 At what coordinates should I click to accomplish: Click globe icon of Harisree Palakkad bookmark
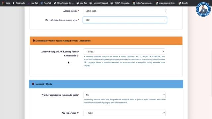90,3
